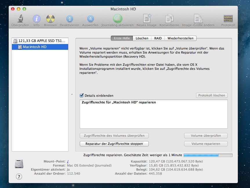This screenshot has width=250, height=188.
Task: Switch to the Wiederherstellen tab
Action: click(x=180, y=38)
